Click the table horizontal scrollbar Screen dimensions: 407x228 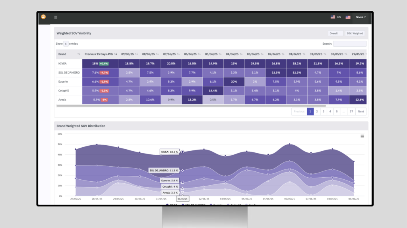coord(191,106)
